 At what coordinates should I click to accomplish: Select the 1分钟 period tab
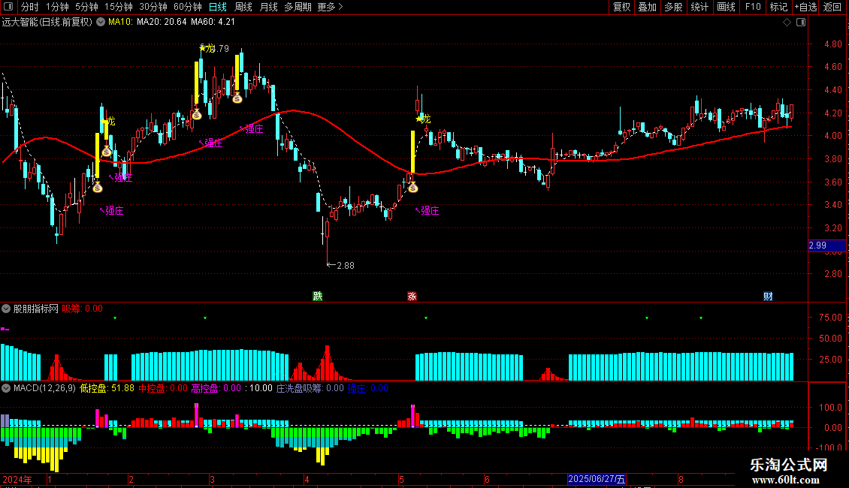[x=57, y=7]
